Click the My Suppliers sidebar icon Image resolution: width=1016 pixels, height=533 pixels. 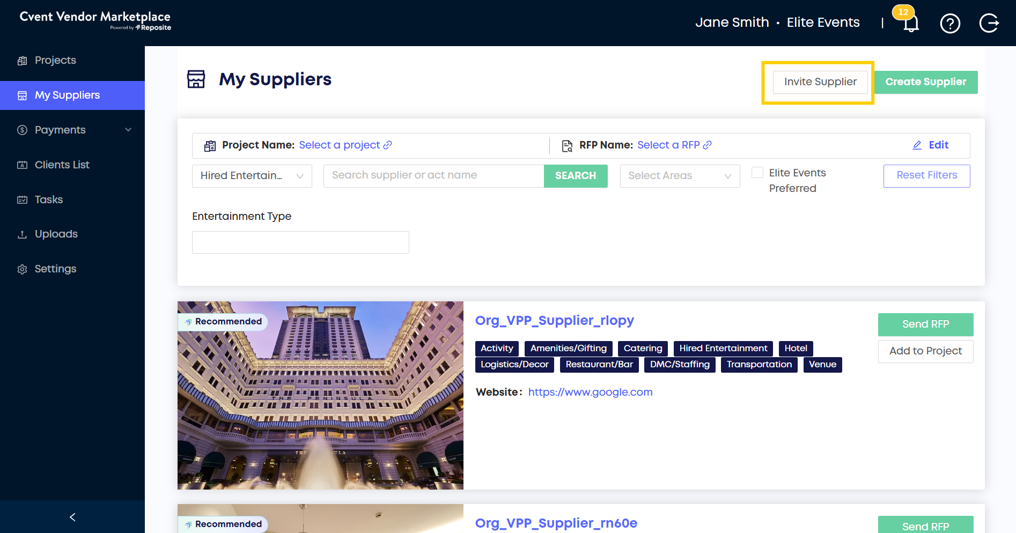coord(22,95)
